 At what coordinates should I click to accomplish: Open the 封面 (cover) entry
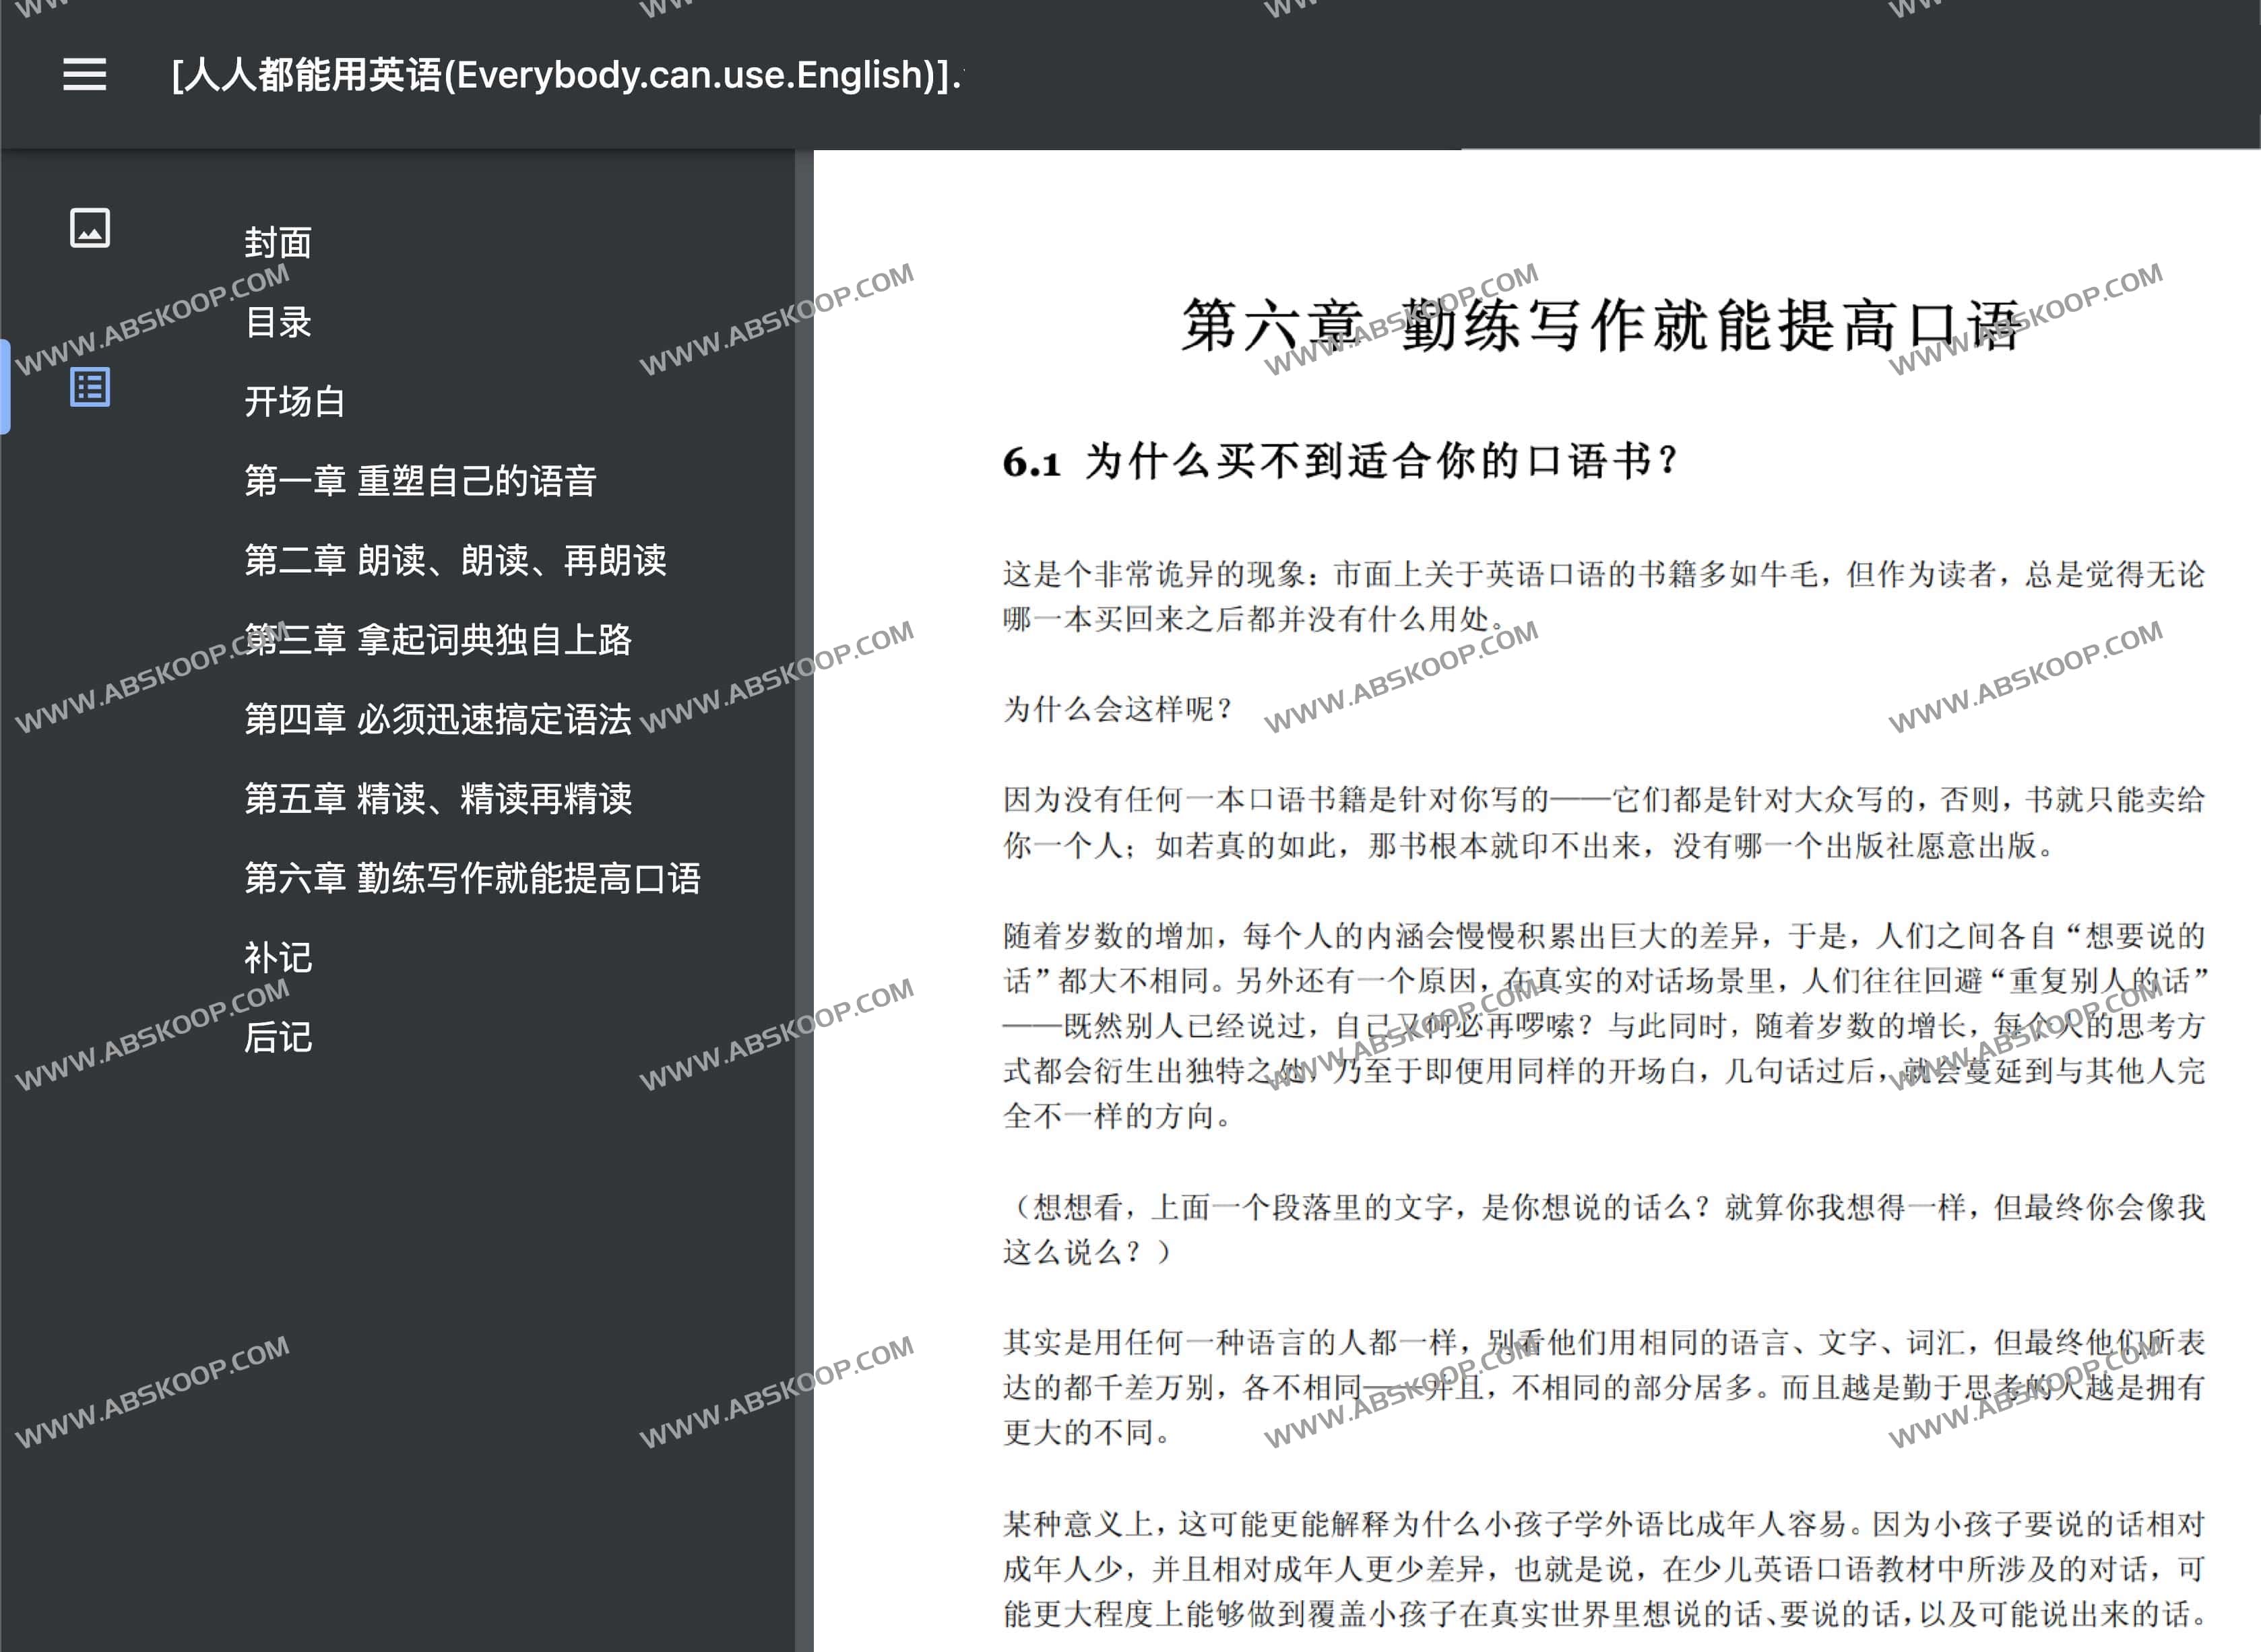(280, 243)
